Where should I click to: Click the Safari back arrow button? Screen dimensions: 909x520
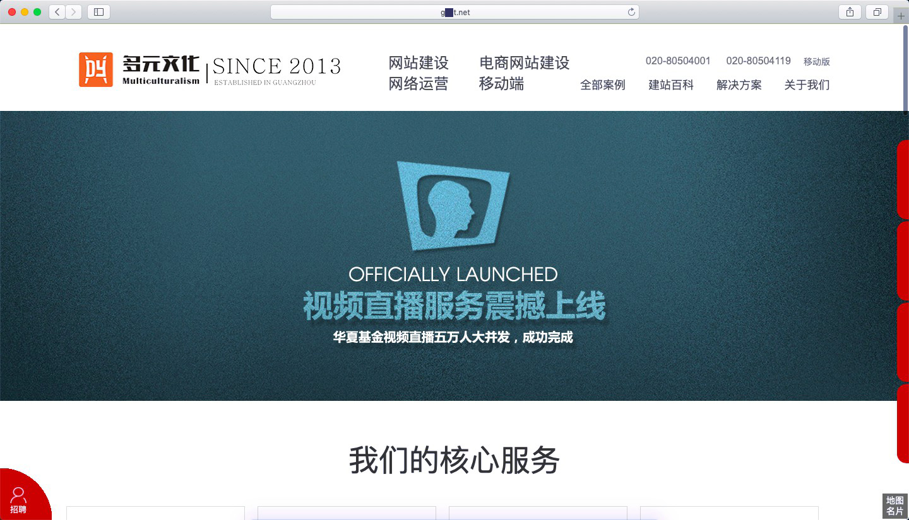tap(57, 12)
